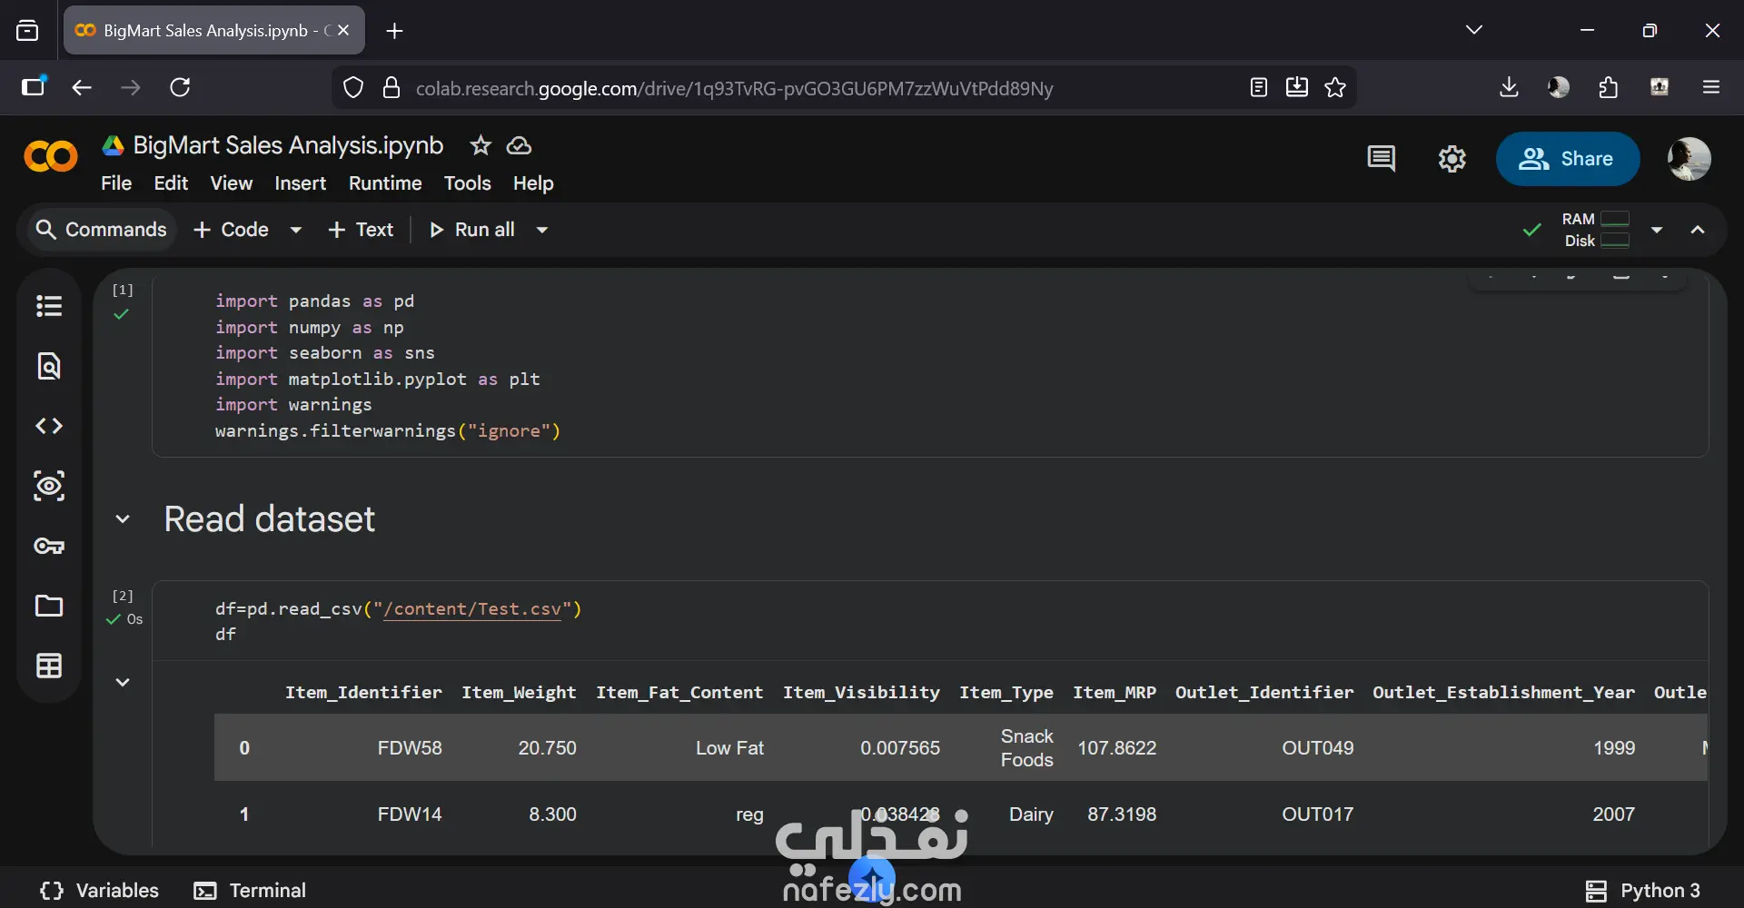
Task: Open browser downloads
Action: [1509, 87]
